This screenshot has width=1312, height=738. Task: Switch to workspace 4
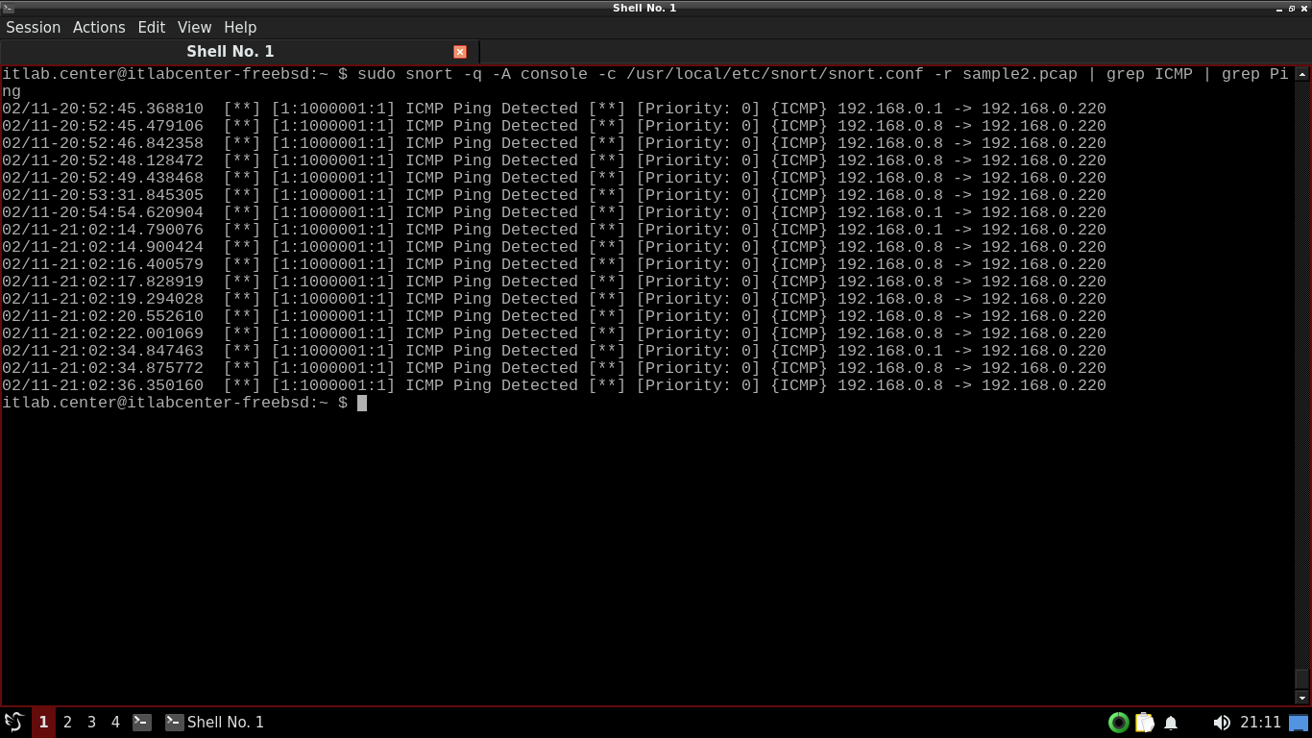tap(115, 722)
